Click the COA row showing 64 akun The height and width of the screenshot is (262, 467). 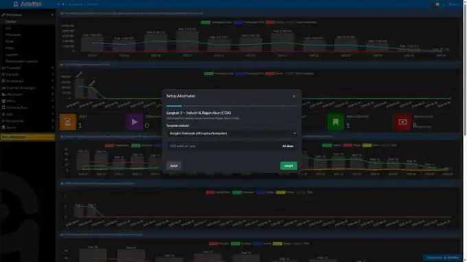pos(231,146)
